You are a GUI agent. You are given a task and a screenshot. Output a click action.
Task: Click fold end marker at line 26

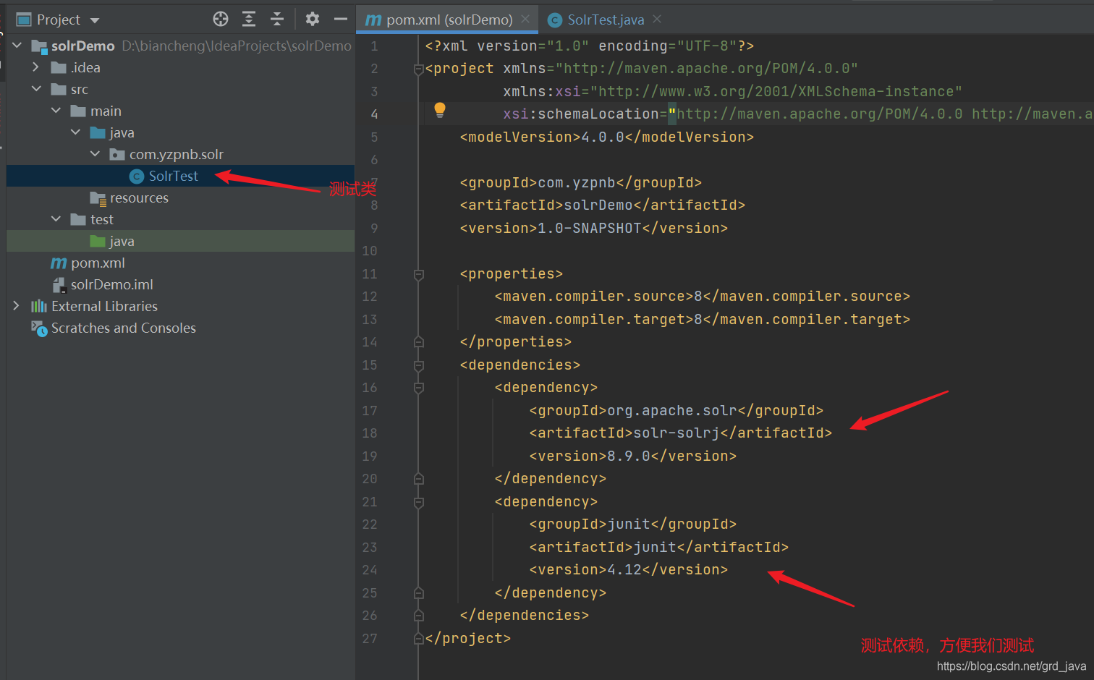(418, 615)
